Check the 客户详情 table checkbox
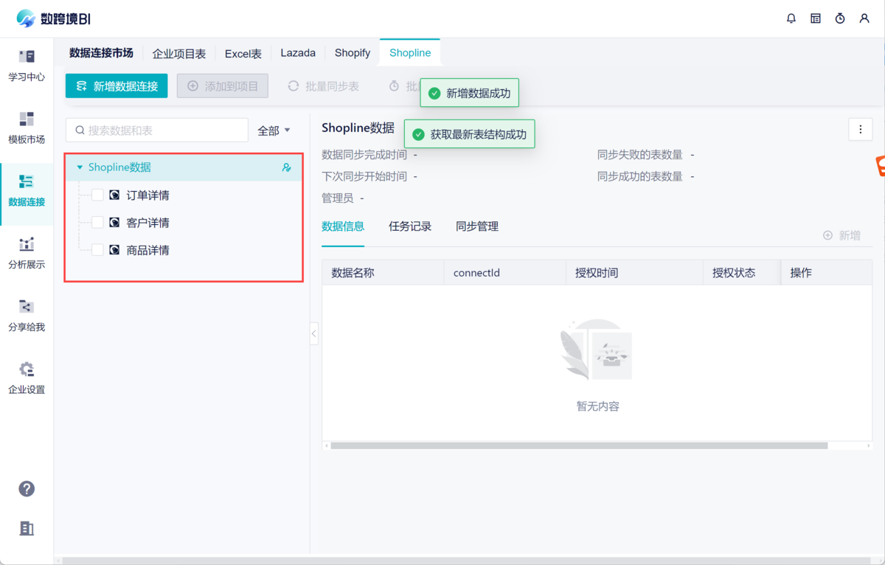 tap(97, 223)
